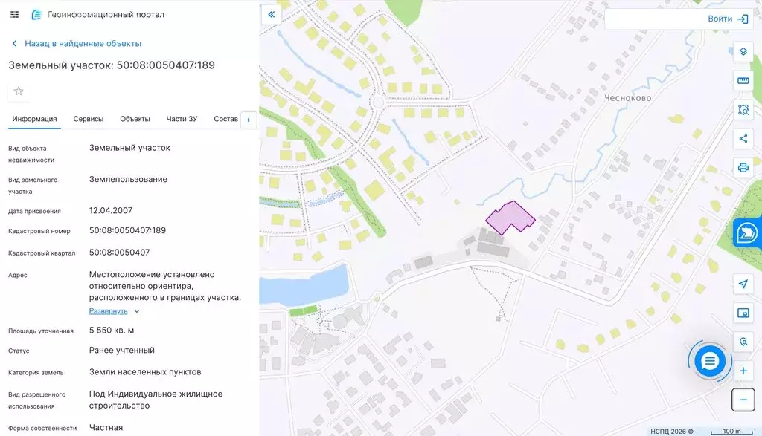762x436 pixels.
Task: Click the Под Индивидуальное жилищное строительство value
Action: [x=156, y=400]
